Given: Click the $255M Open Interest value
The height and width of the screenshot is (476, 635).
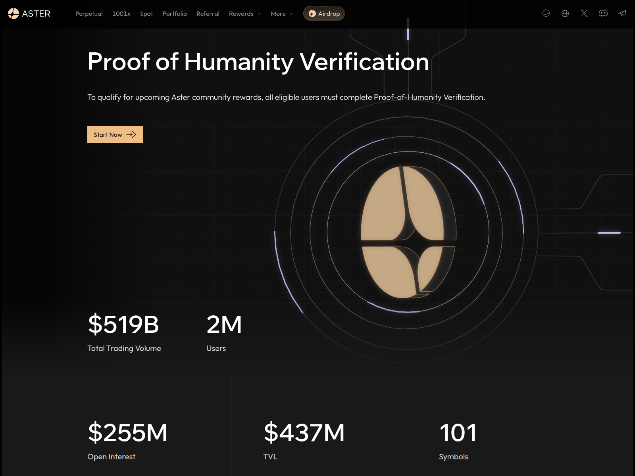Looking at the screenshot, I should (128, 433).
